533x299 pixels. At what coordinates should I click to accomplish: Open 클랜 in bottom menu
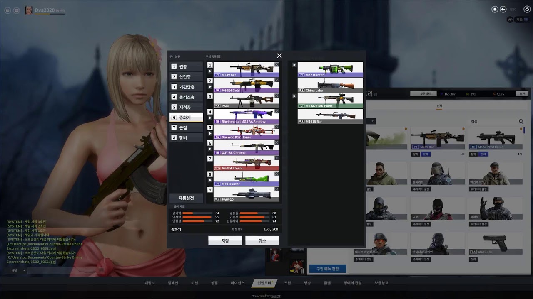(x=327, y=283)
